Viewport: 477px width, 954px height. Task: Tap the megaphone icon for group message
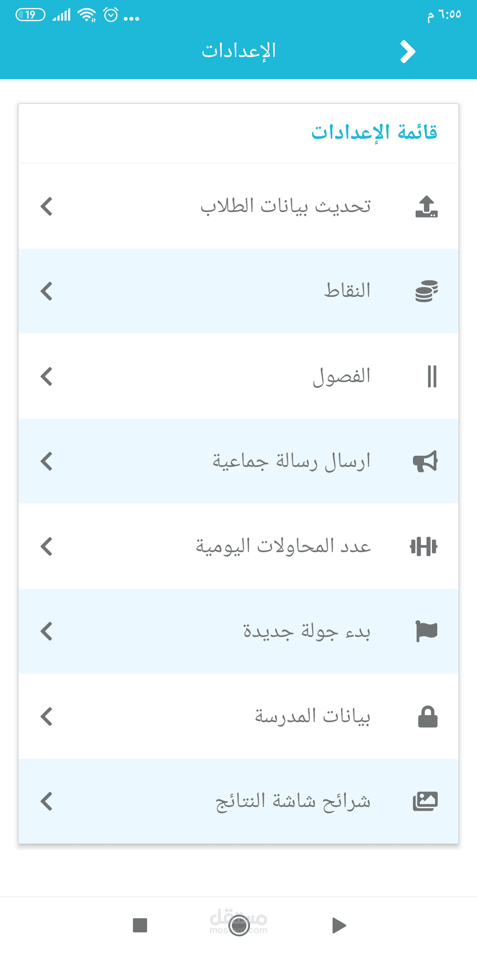point(425,461)
